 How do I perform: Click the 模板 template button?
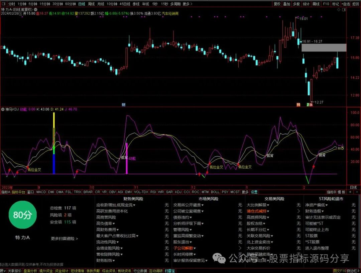pos(342,192)
